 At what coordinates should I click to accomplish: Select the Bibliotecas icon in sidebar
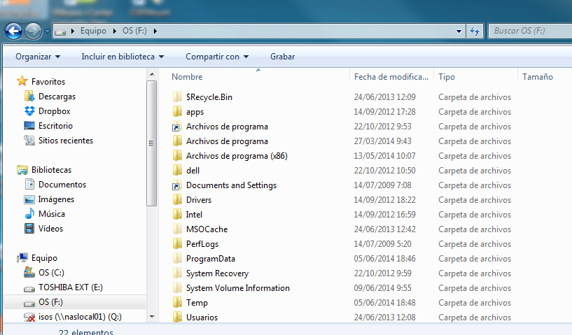click(22, 170)
